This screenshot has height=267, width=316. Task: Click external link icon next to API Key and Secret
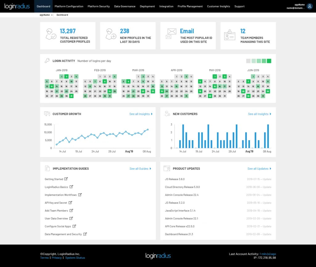pyautogui.click(x=70, y=202)
